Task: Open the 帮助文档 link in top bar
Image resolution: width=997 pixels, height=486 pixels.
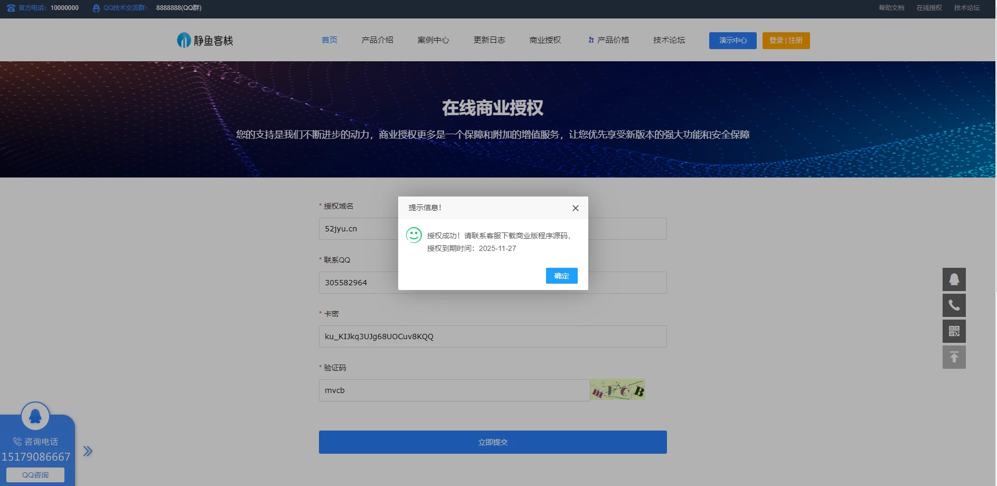Action: 891,8
